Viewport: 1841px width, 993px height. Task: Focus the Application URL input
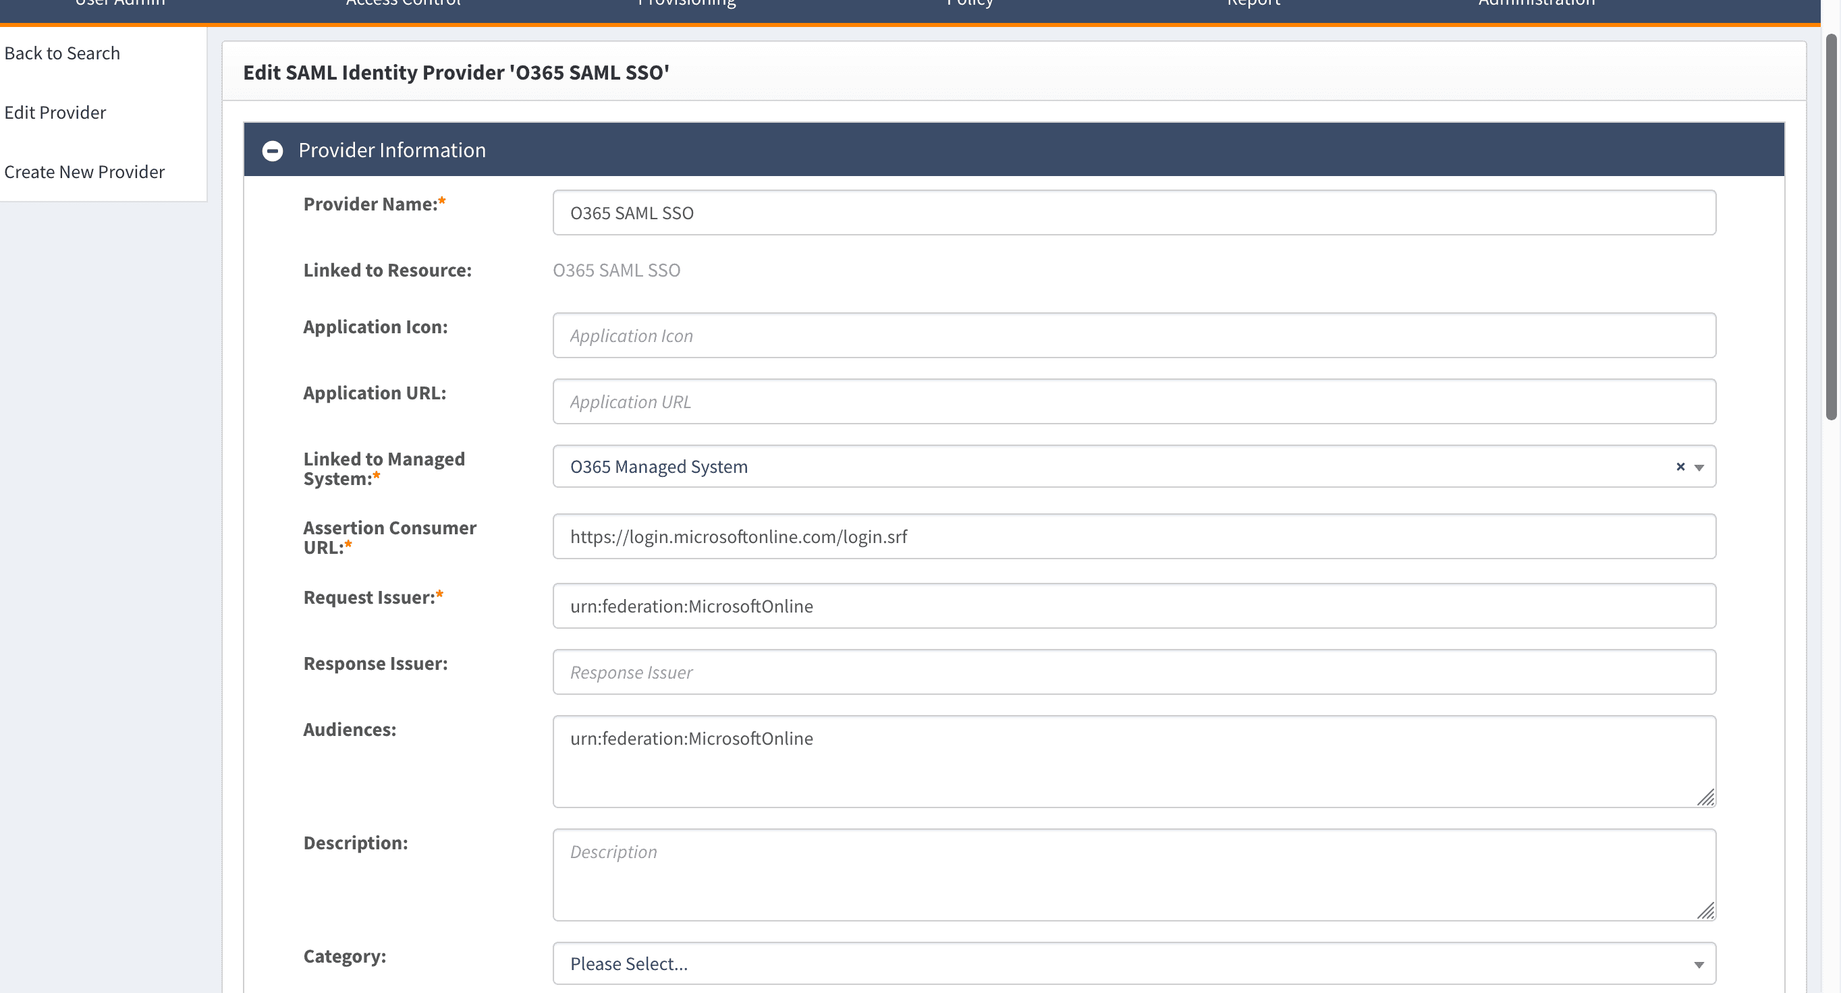[1134, 401]
